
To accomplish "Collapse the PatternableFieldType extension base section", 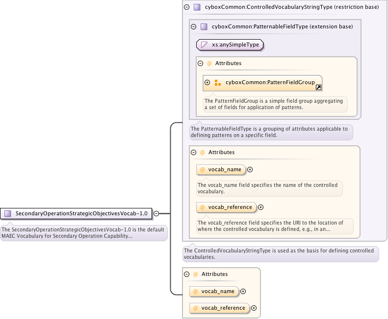I will [x=193, y=27].
